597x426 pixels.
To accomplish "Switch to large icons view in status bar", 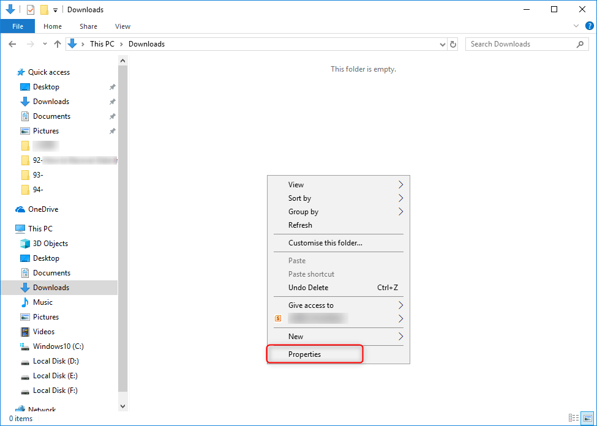I will point(587,418).
